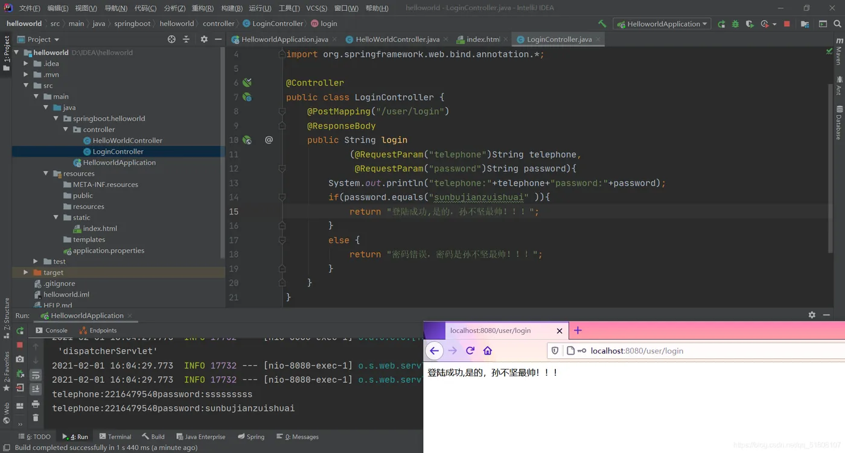
Task: Open Terminal tool window button
Action: click(x=115, y=437)
